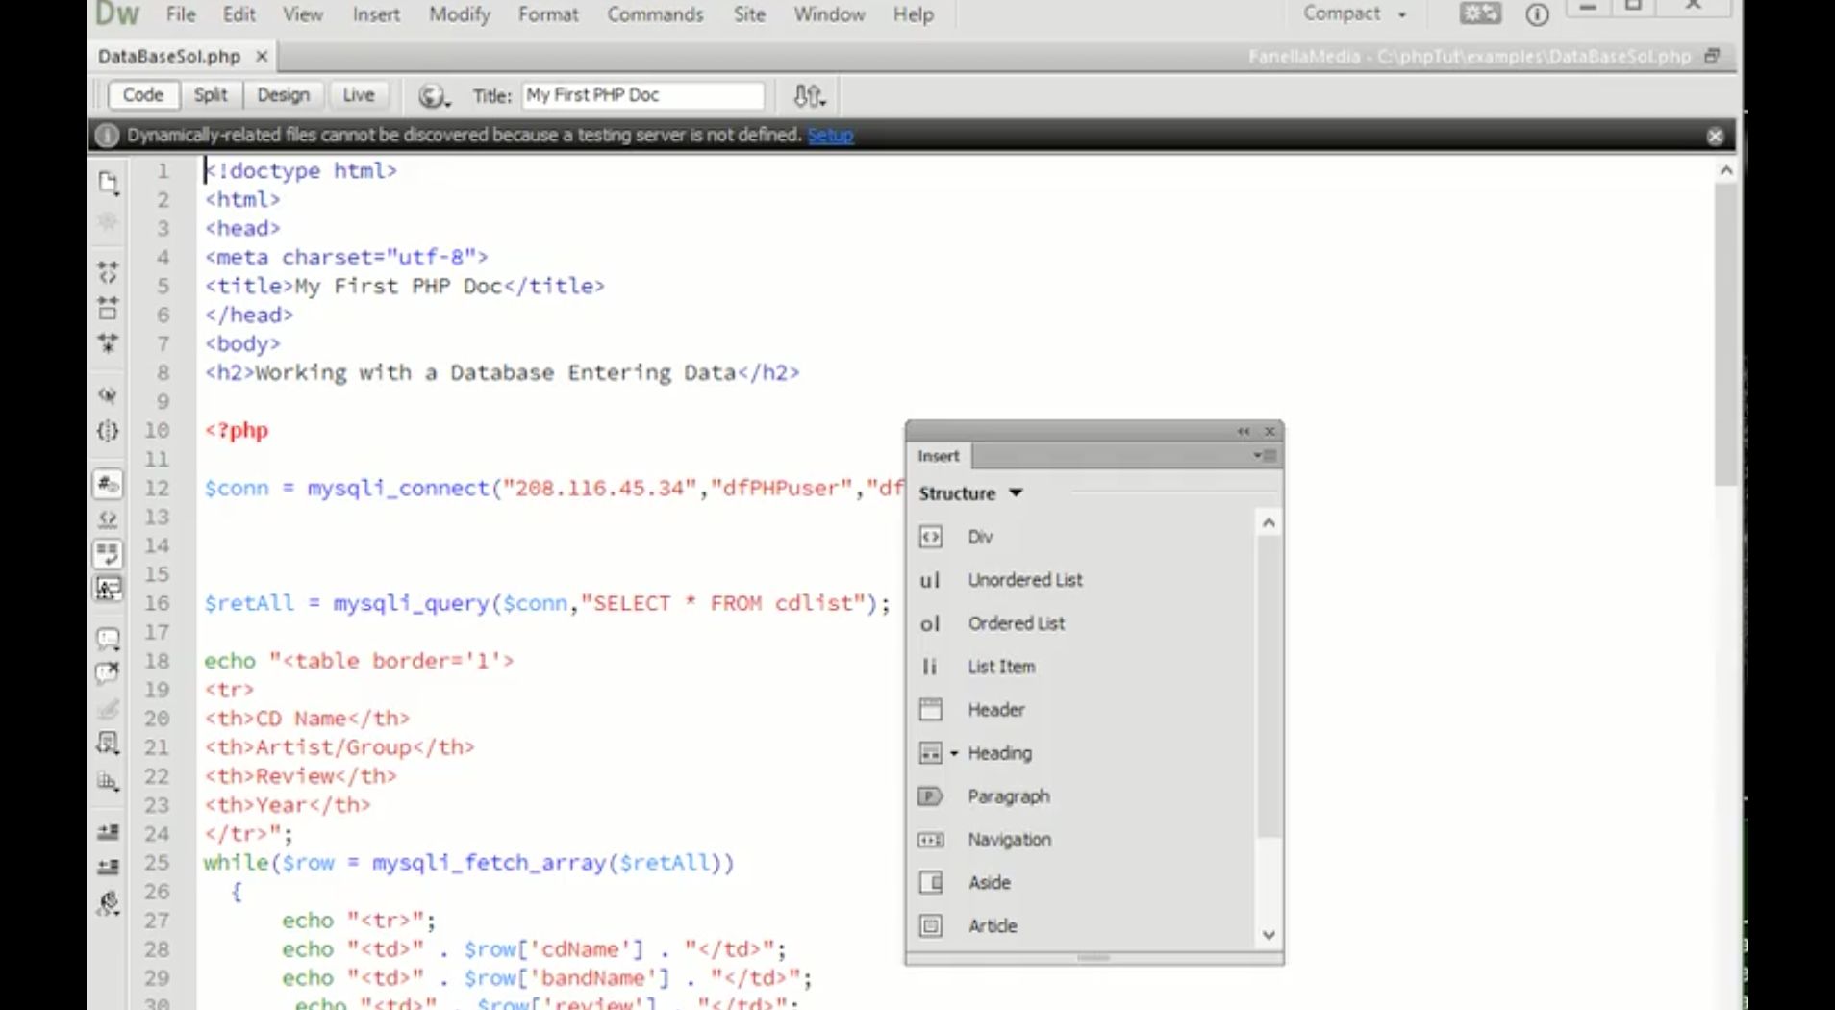Click the Preview in Browser globe icon

coord(433,95)
